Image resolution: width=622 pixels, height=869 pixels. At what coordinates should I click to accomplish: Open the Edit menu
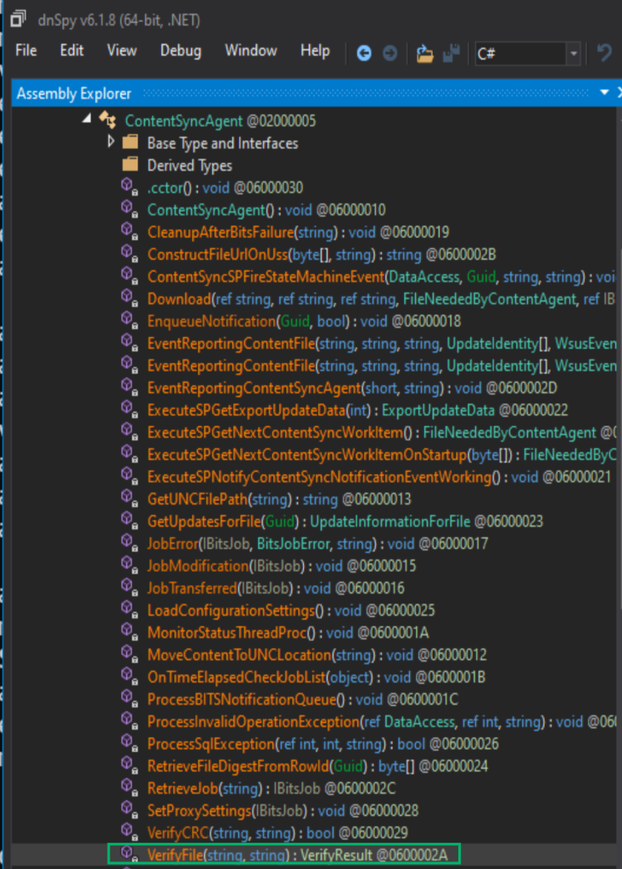pos(71,50)
